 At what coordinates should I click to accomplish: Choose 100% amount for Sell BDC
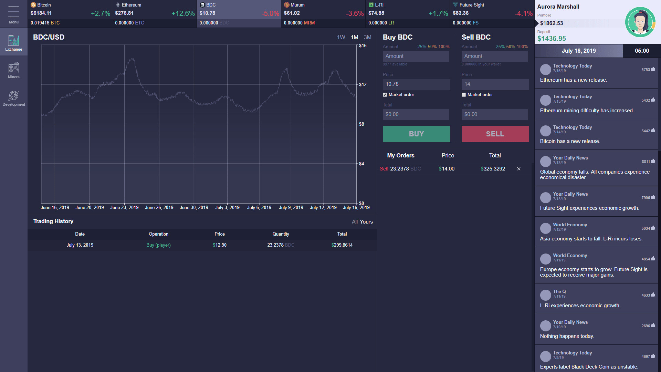click(522, 46)
